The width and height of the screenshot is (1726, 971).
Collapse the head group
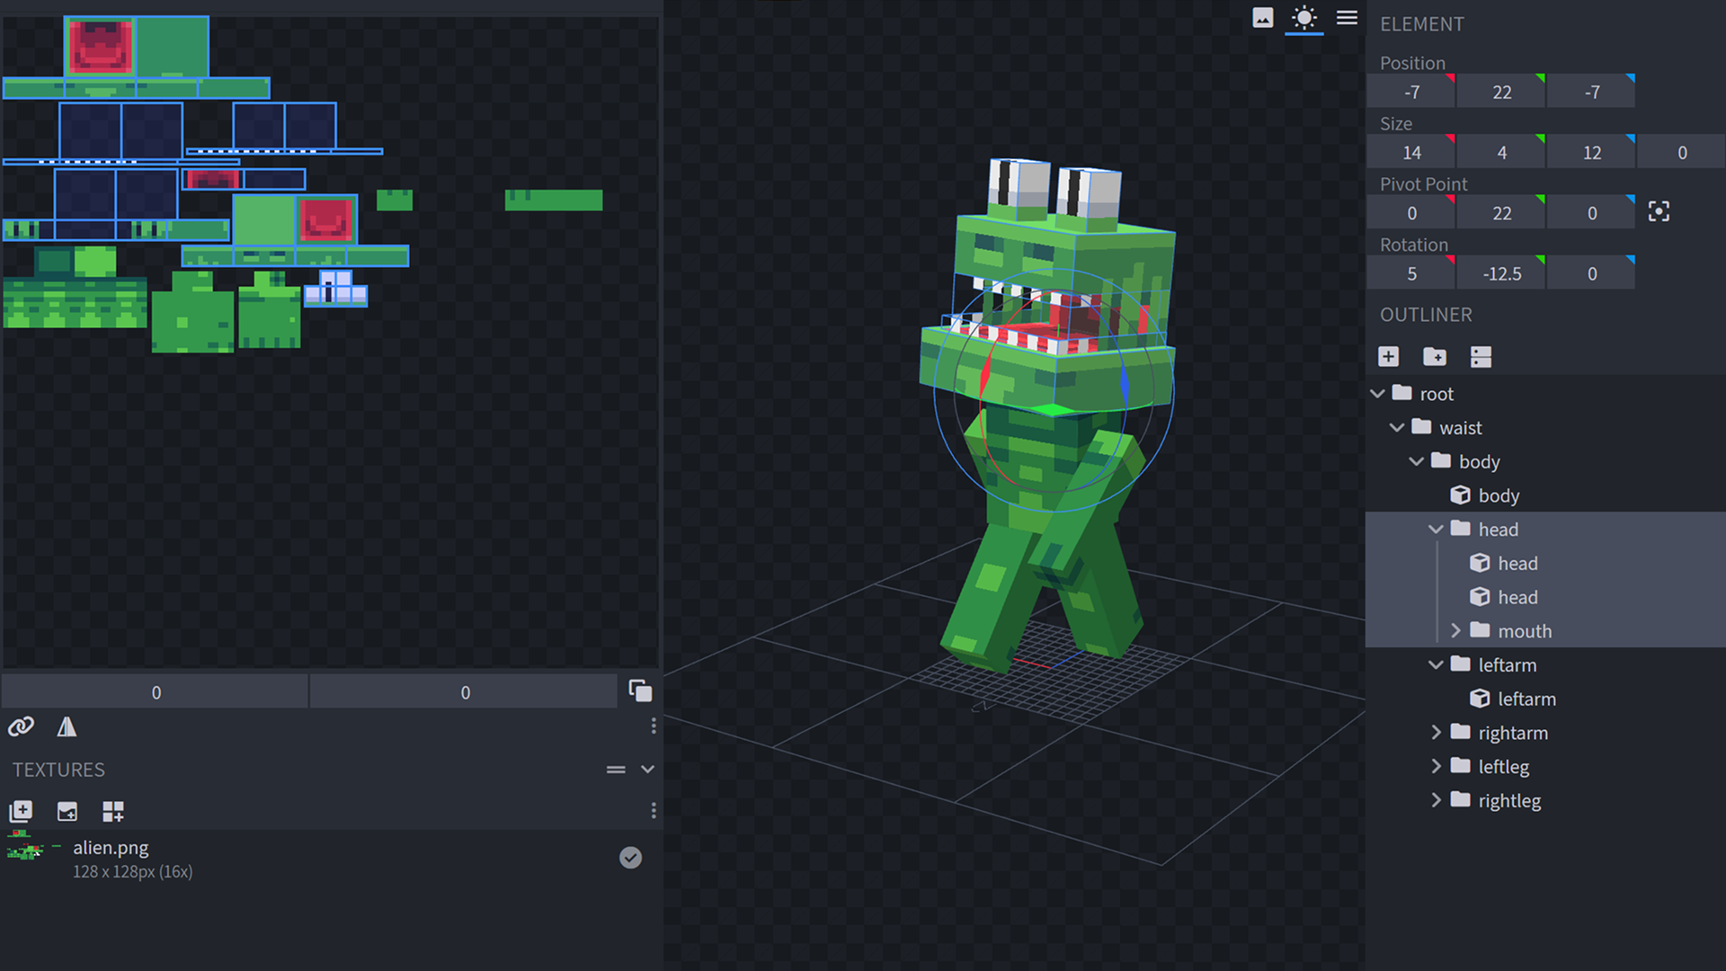tap(1436, 530)
